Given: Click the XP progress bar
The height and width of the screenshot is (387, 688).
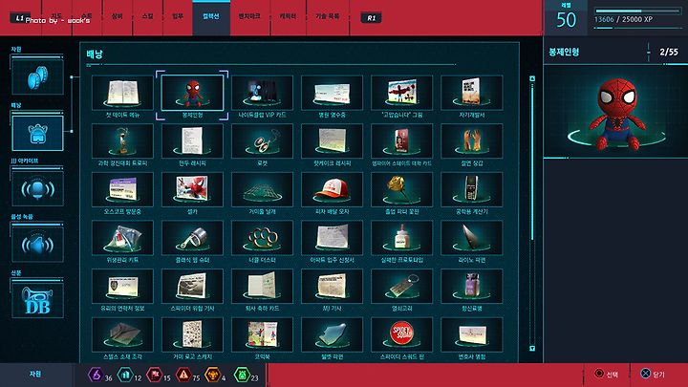Looking at the screenshot, I should point(637,11).
